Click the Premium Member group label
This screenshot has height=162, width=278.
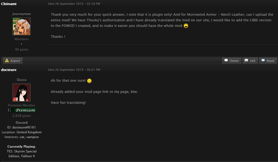(22, 105)
